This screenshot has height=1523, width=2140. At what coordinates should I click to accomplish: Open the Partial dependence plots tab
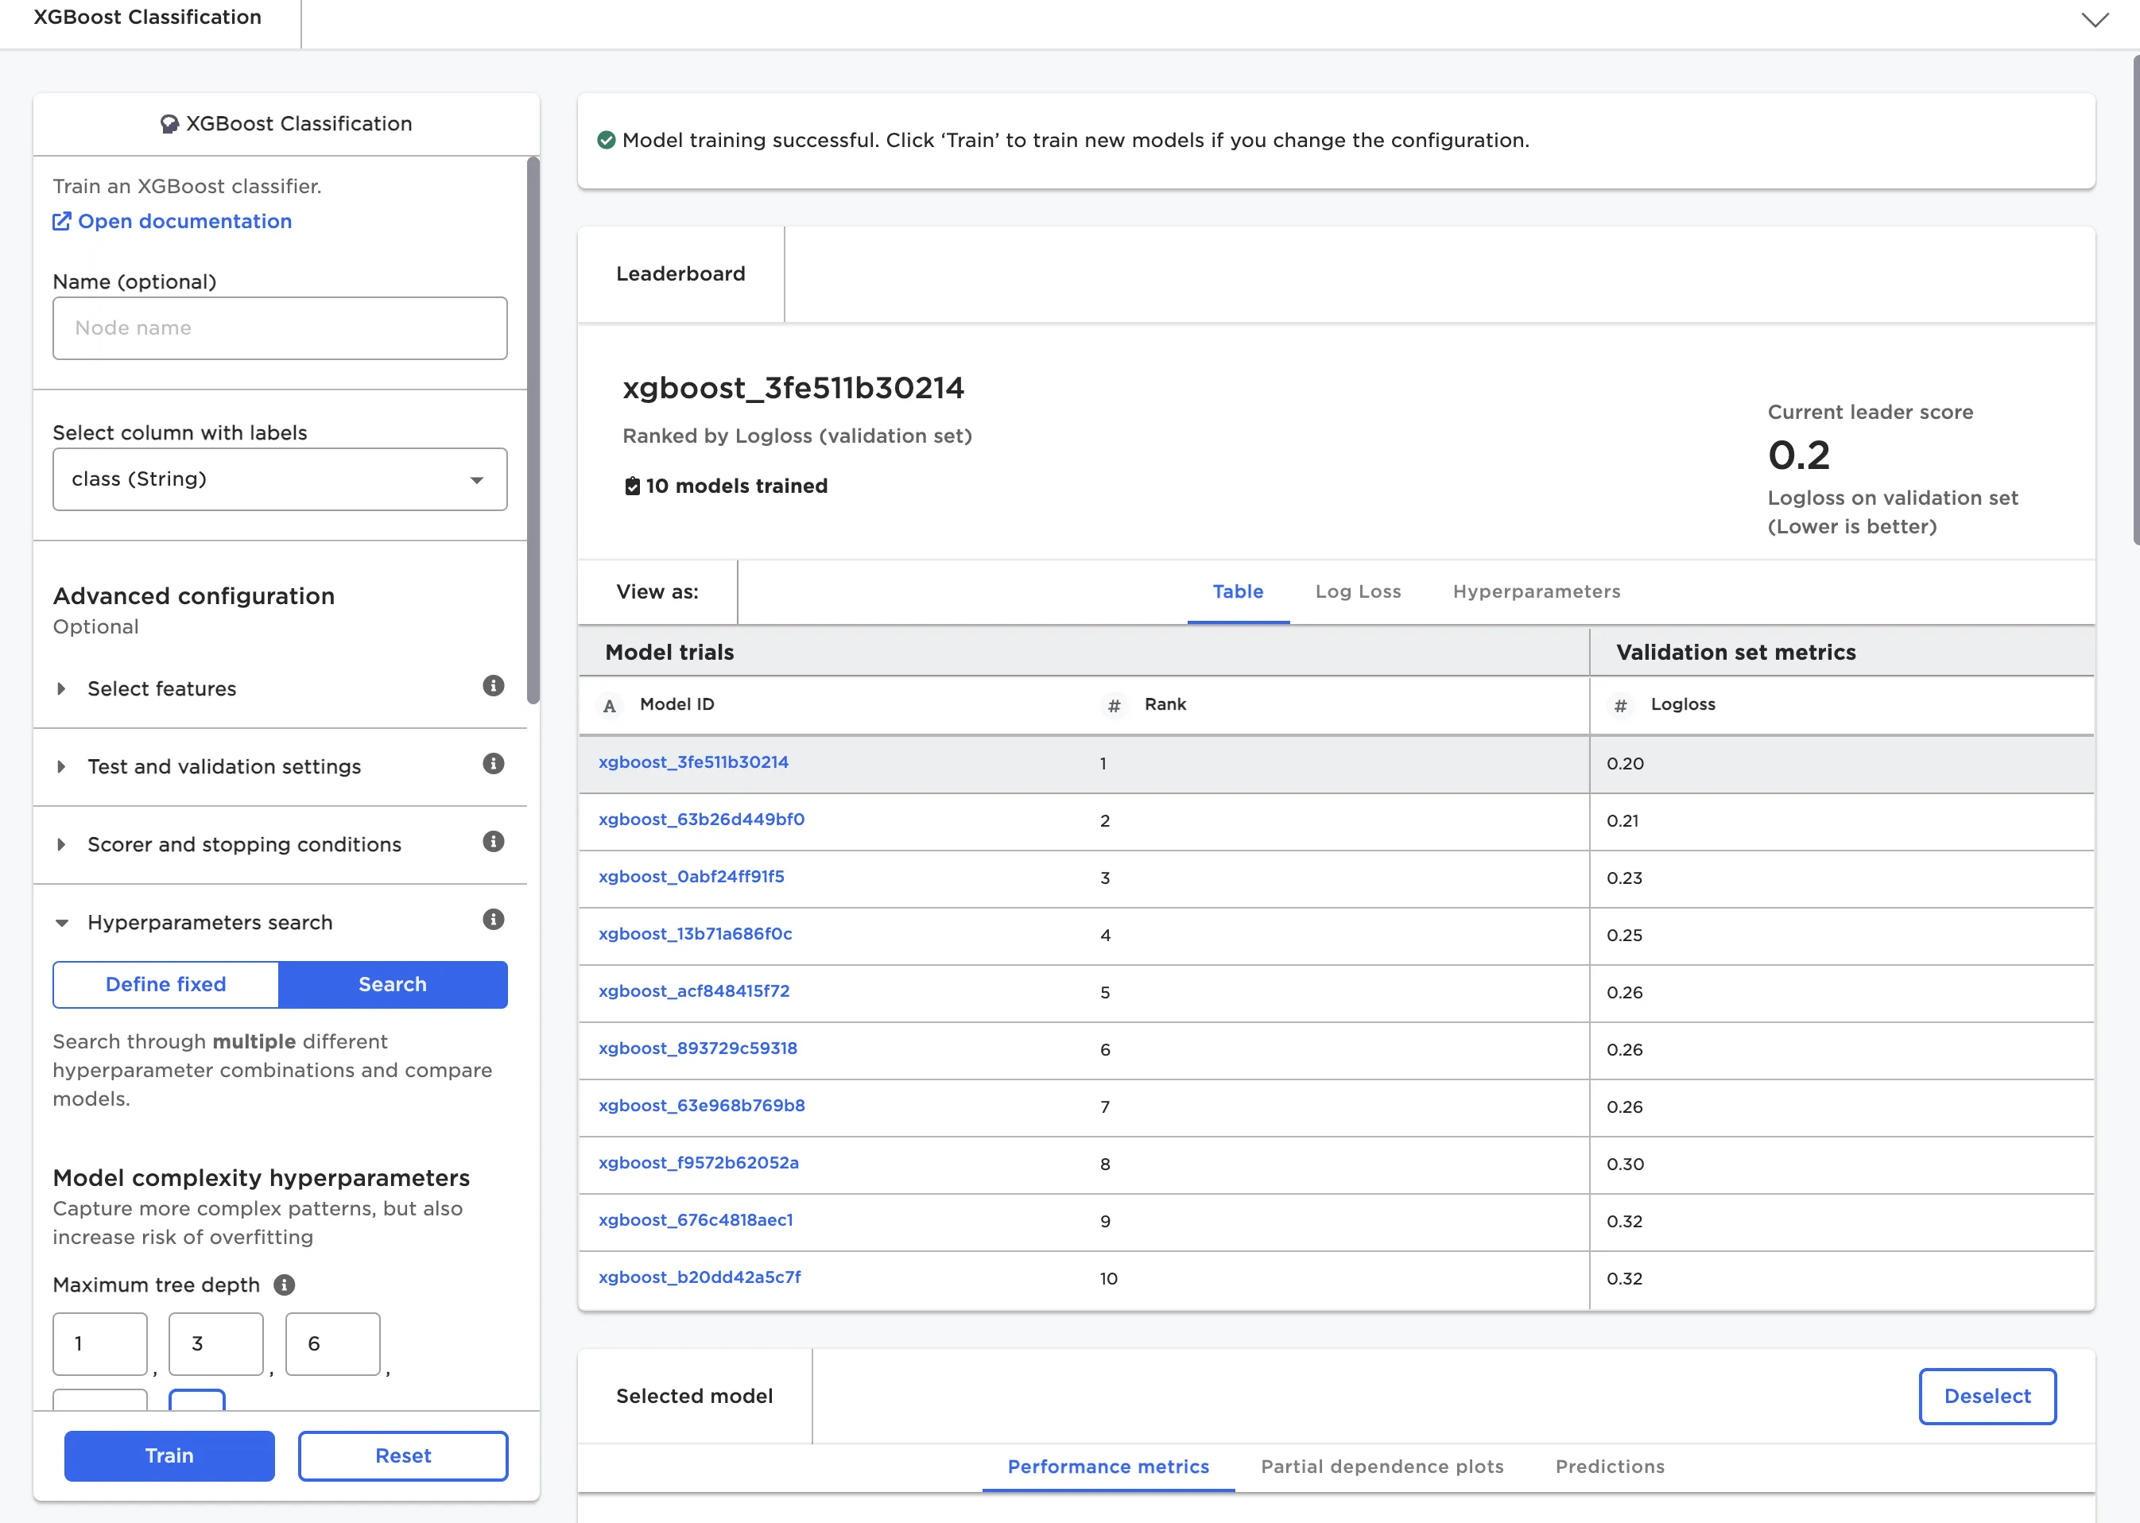tap(1382, 1467)
